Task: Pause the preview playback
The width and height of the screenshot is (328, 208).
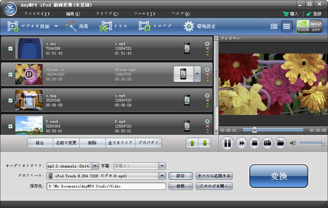Action: [x=228, y=143]
